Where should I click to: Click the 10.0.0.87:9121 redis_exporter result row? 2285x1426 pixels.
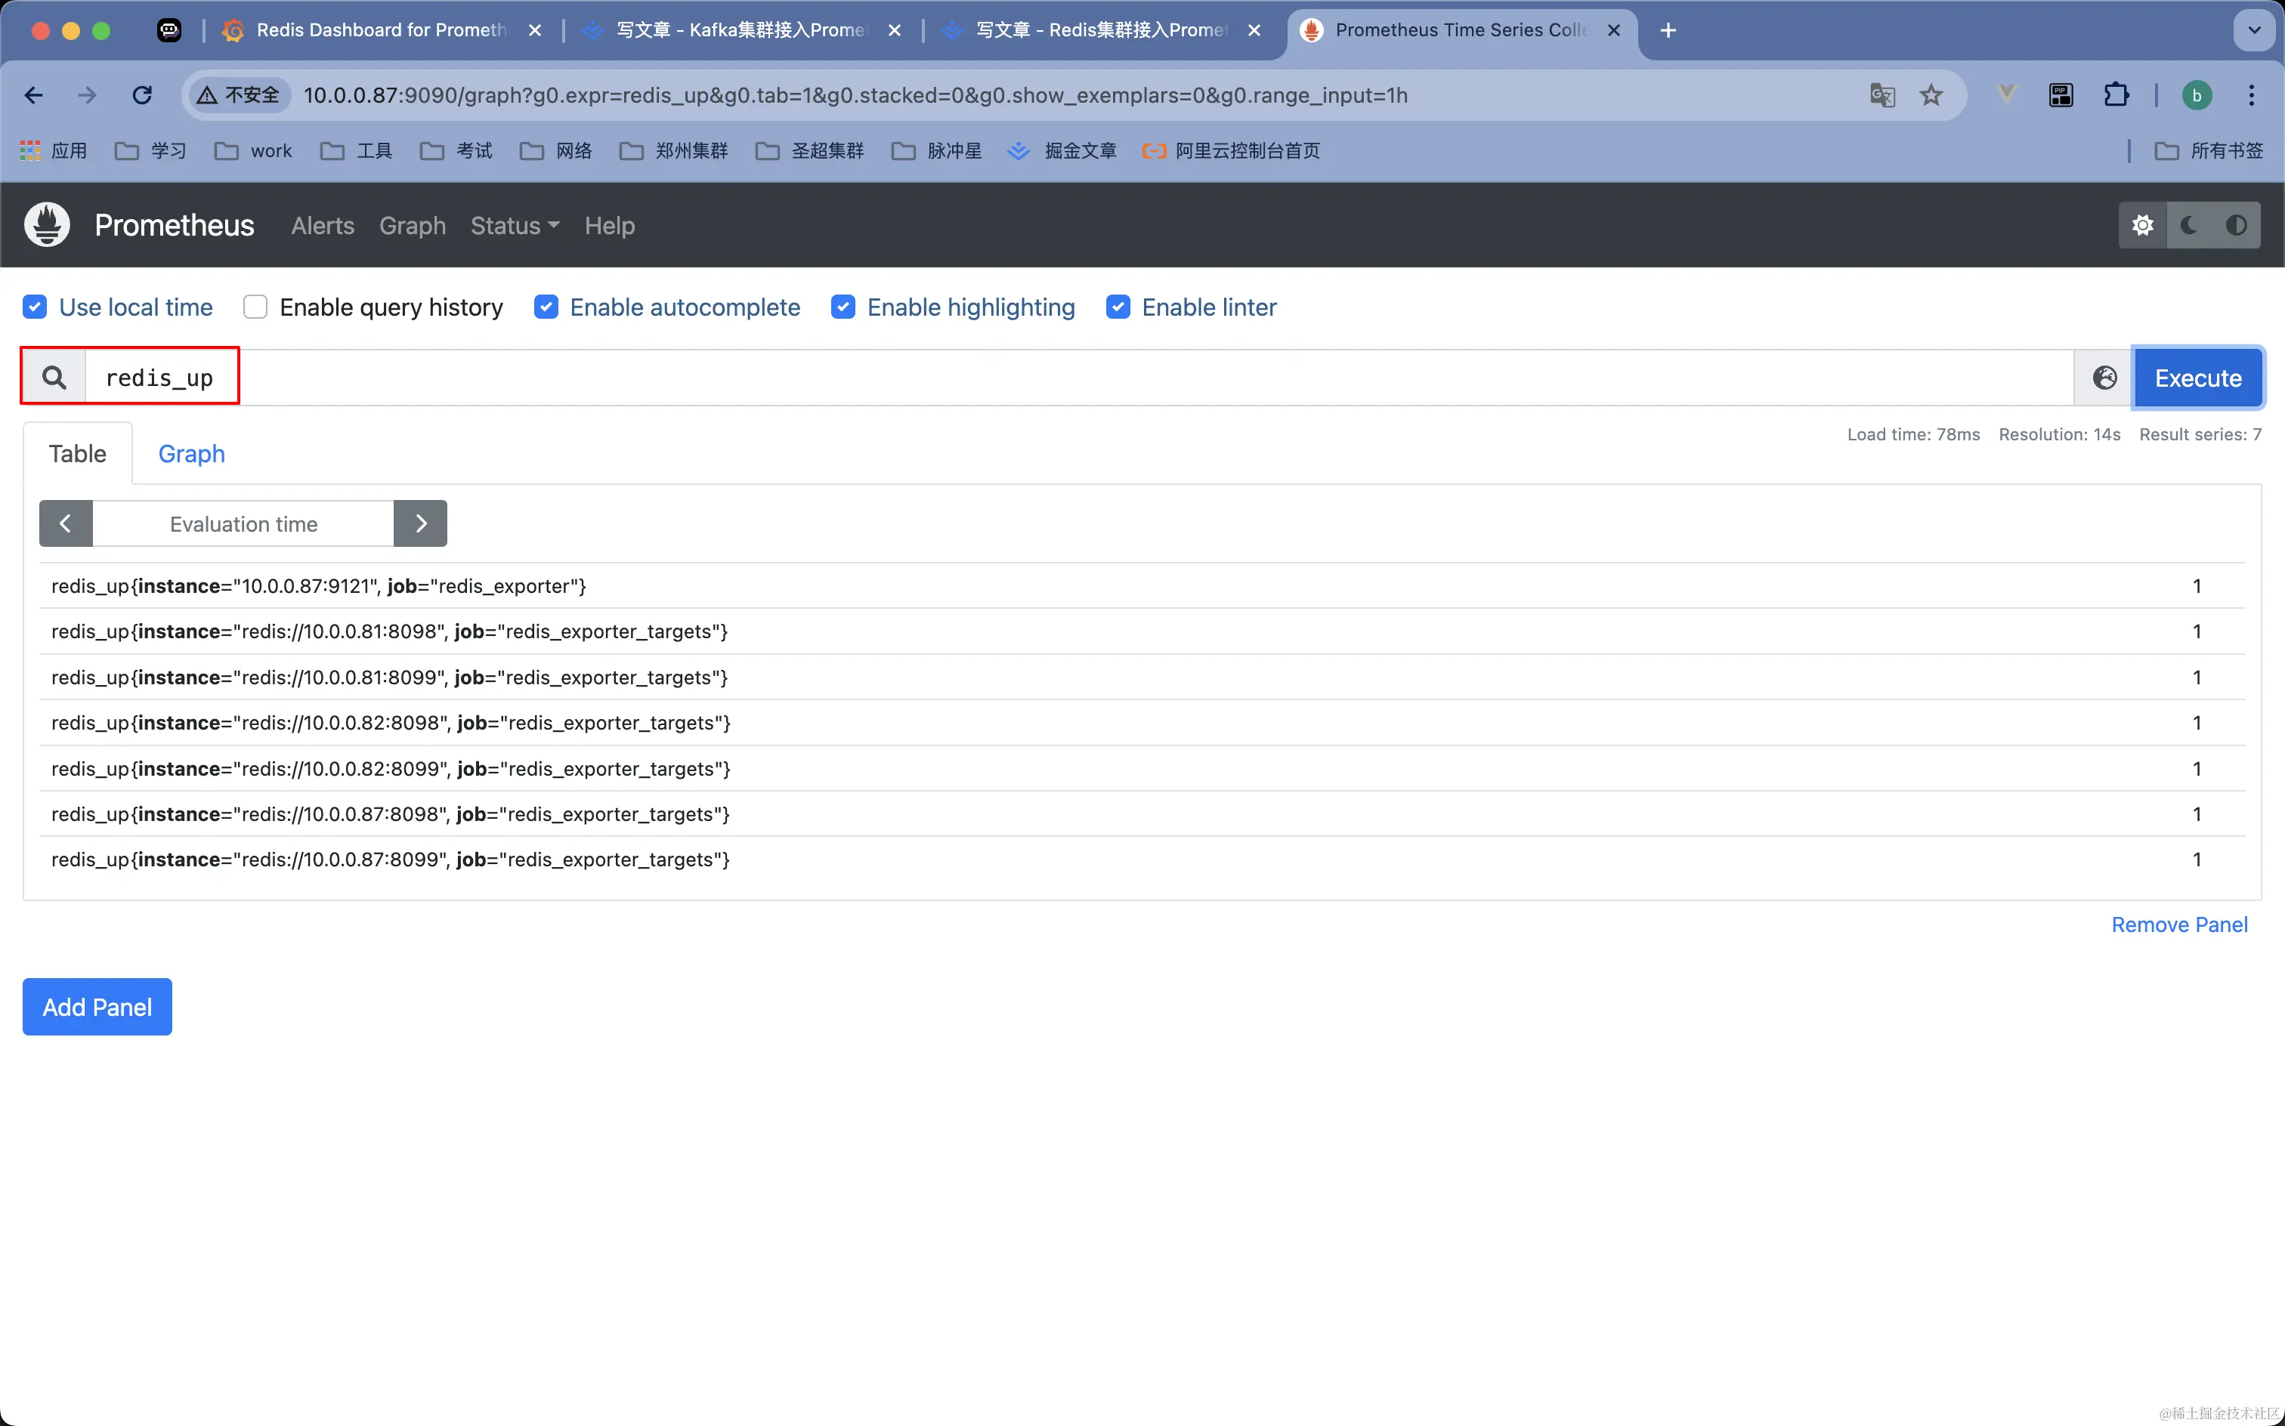coord(1142,585)
